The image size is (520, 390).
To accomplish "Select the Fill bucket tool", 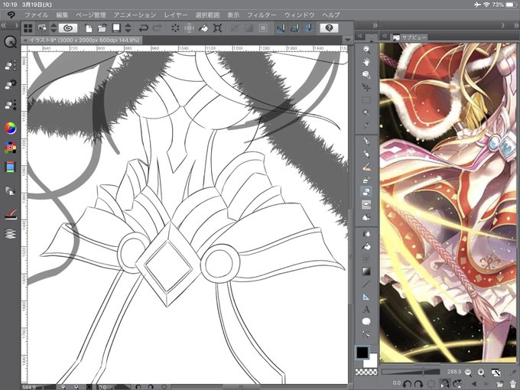I will click(366, 246).
